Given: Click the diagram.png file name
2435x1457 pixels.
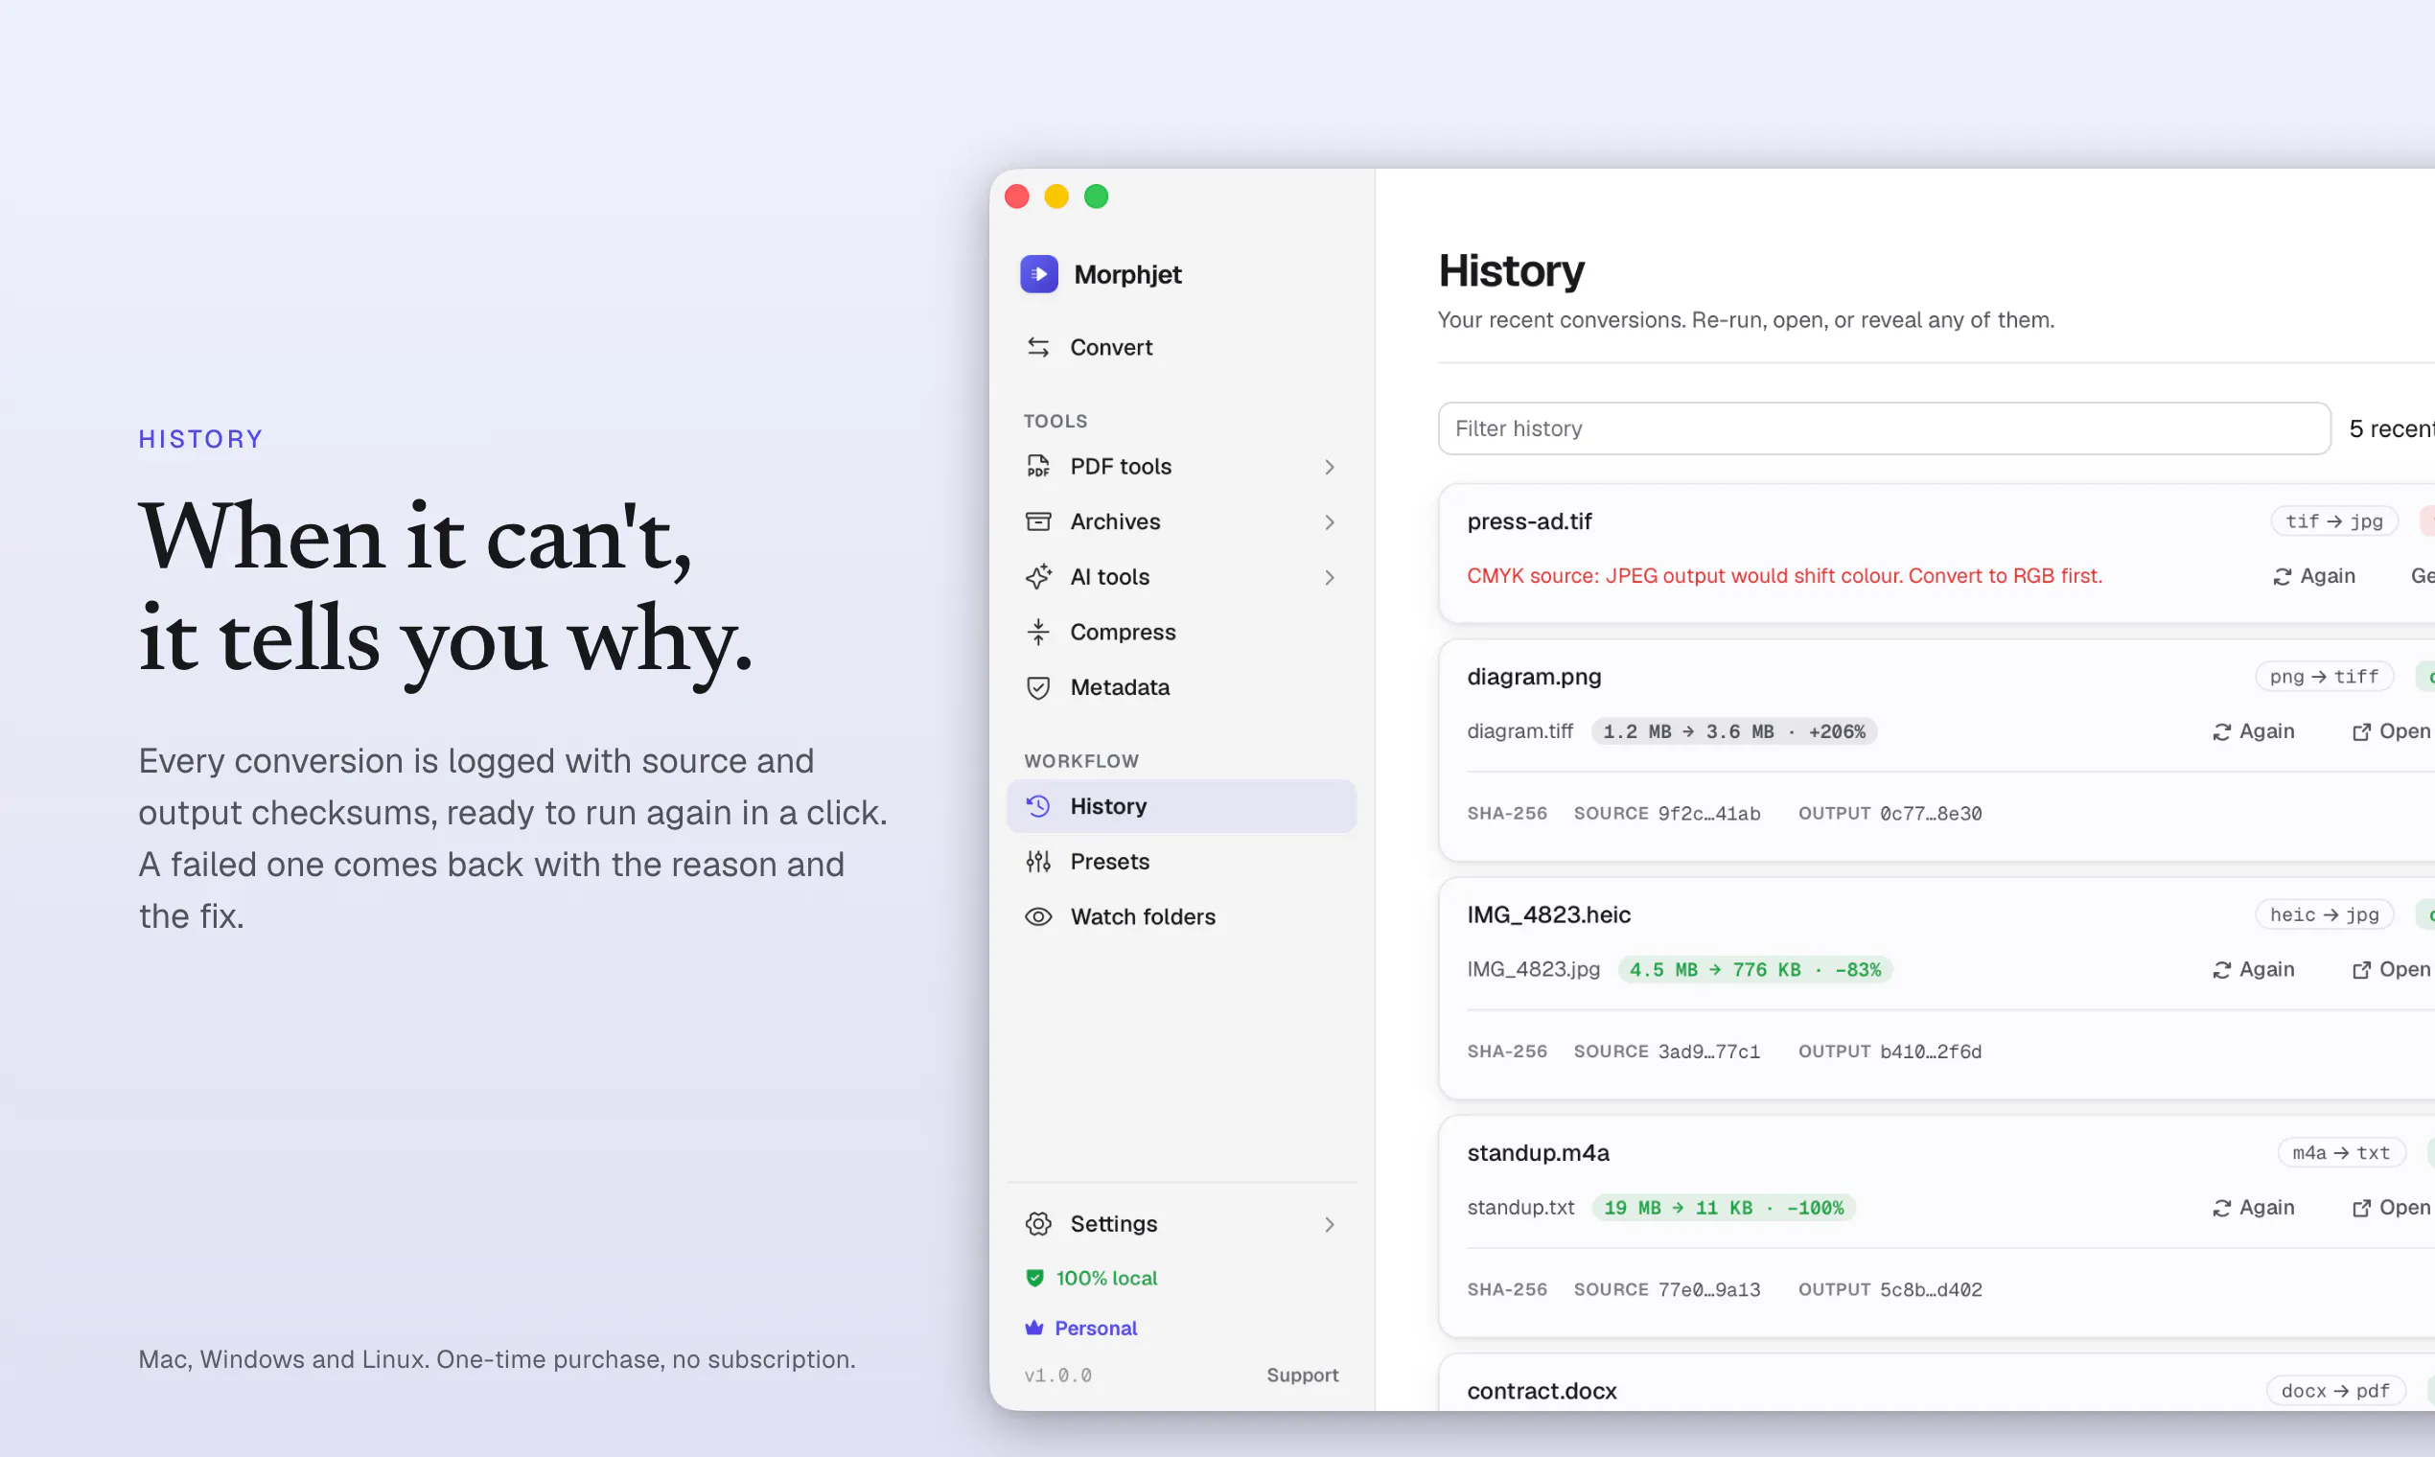Looking at the screenshot, I should click(1534, 677).
